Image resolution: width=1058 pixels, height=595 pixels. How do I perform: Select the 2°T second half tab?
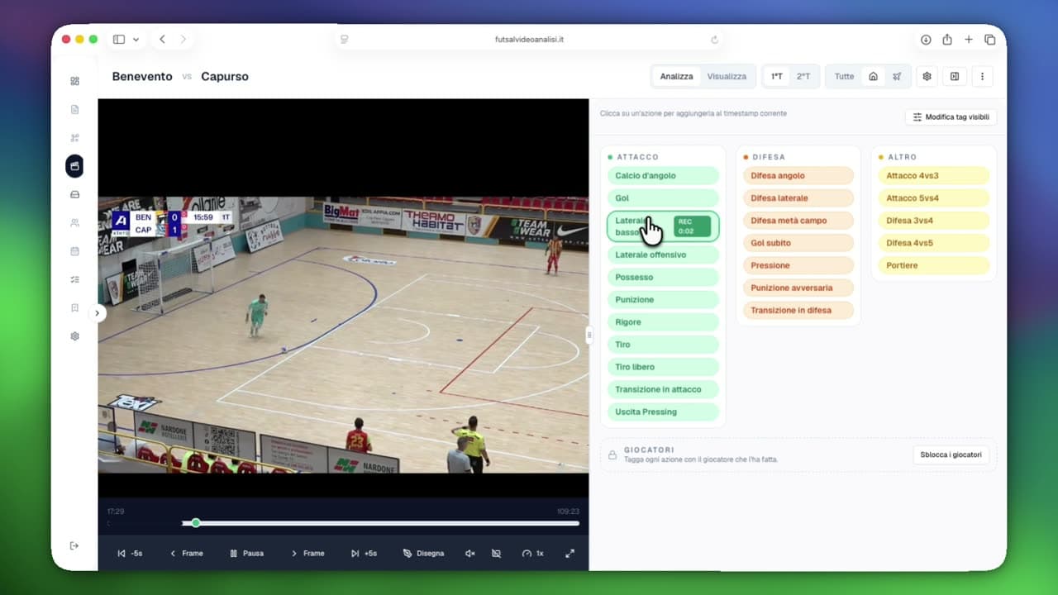[803, 76]
